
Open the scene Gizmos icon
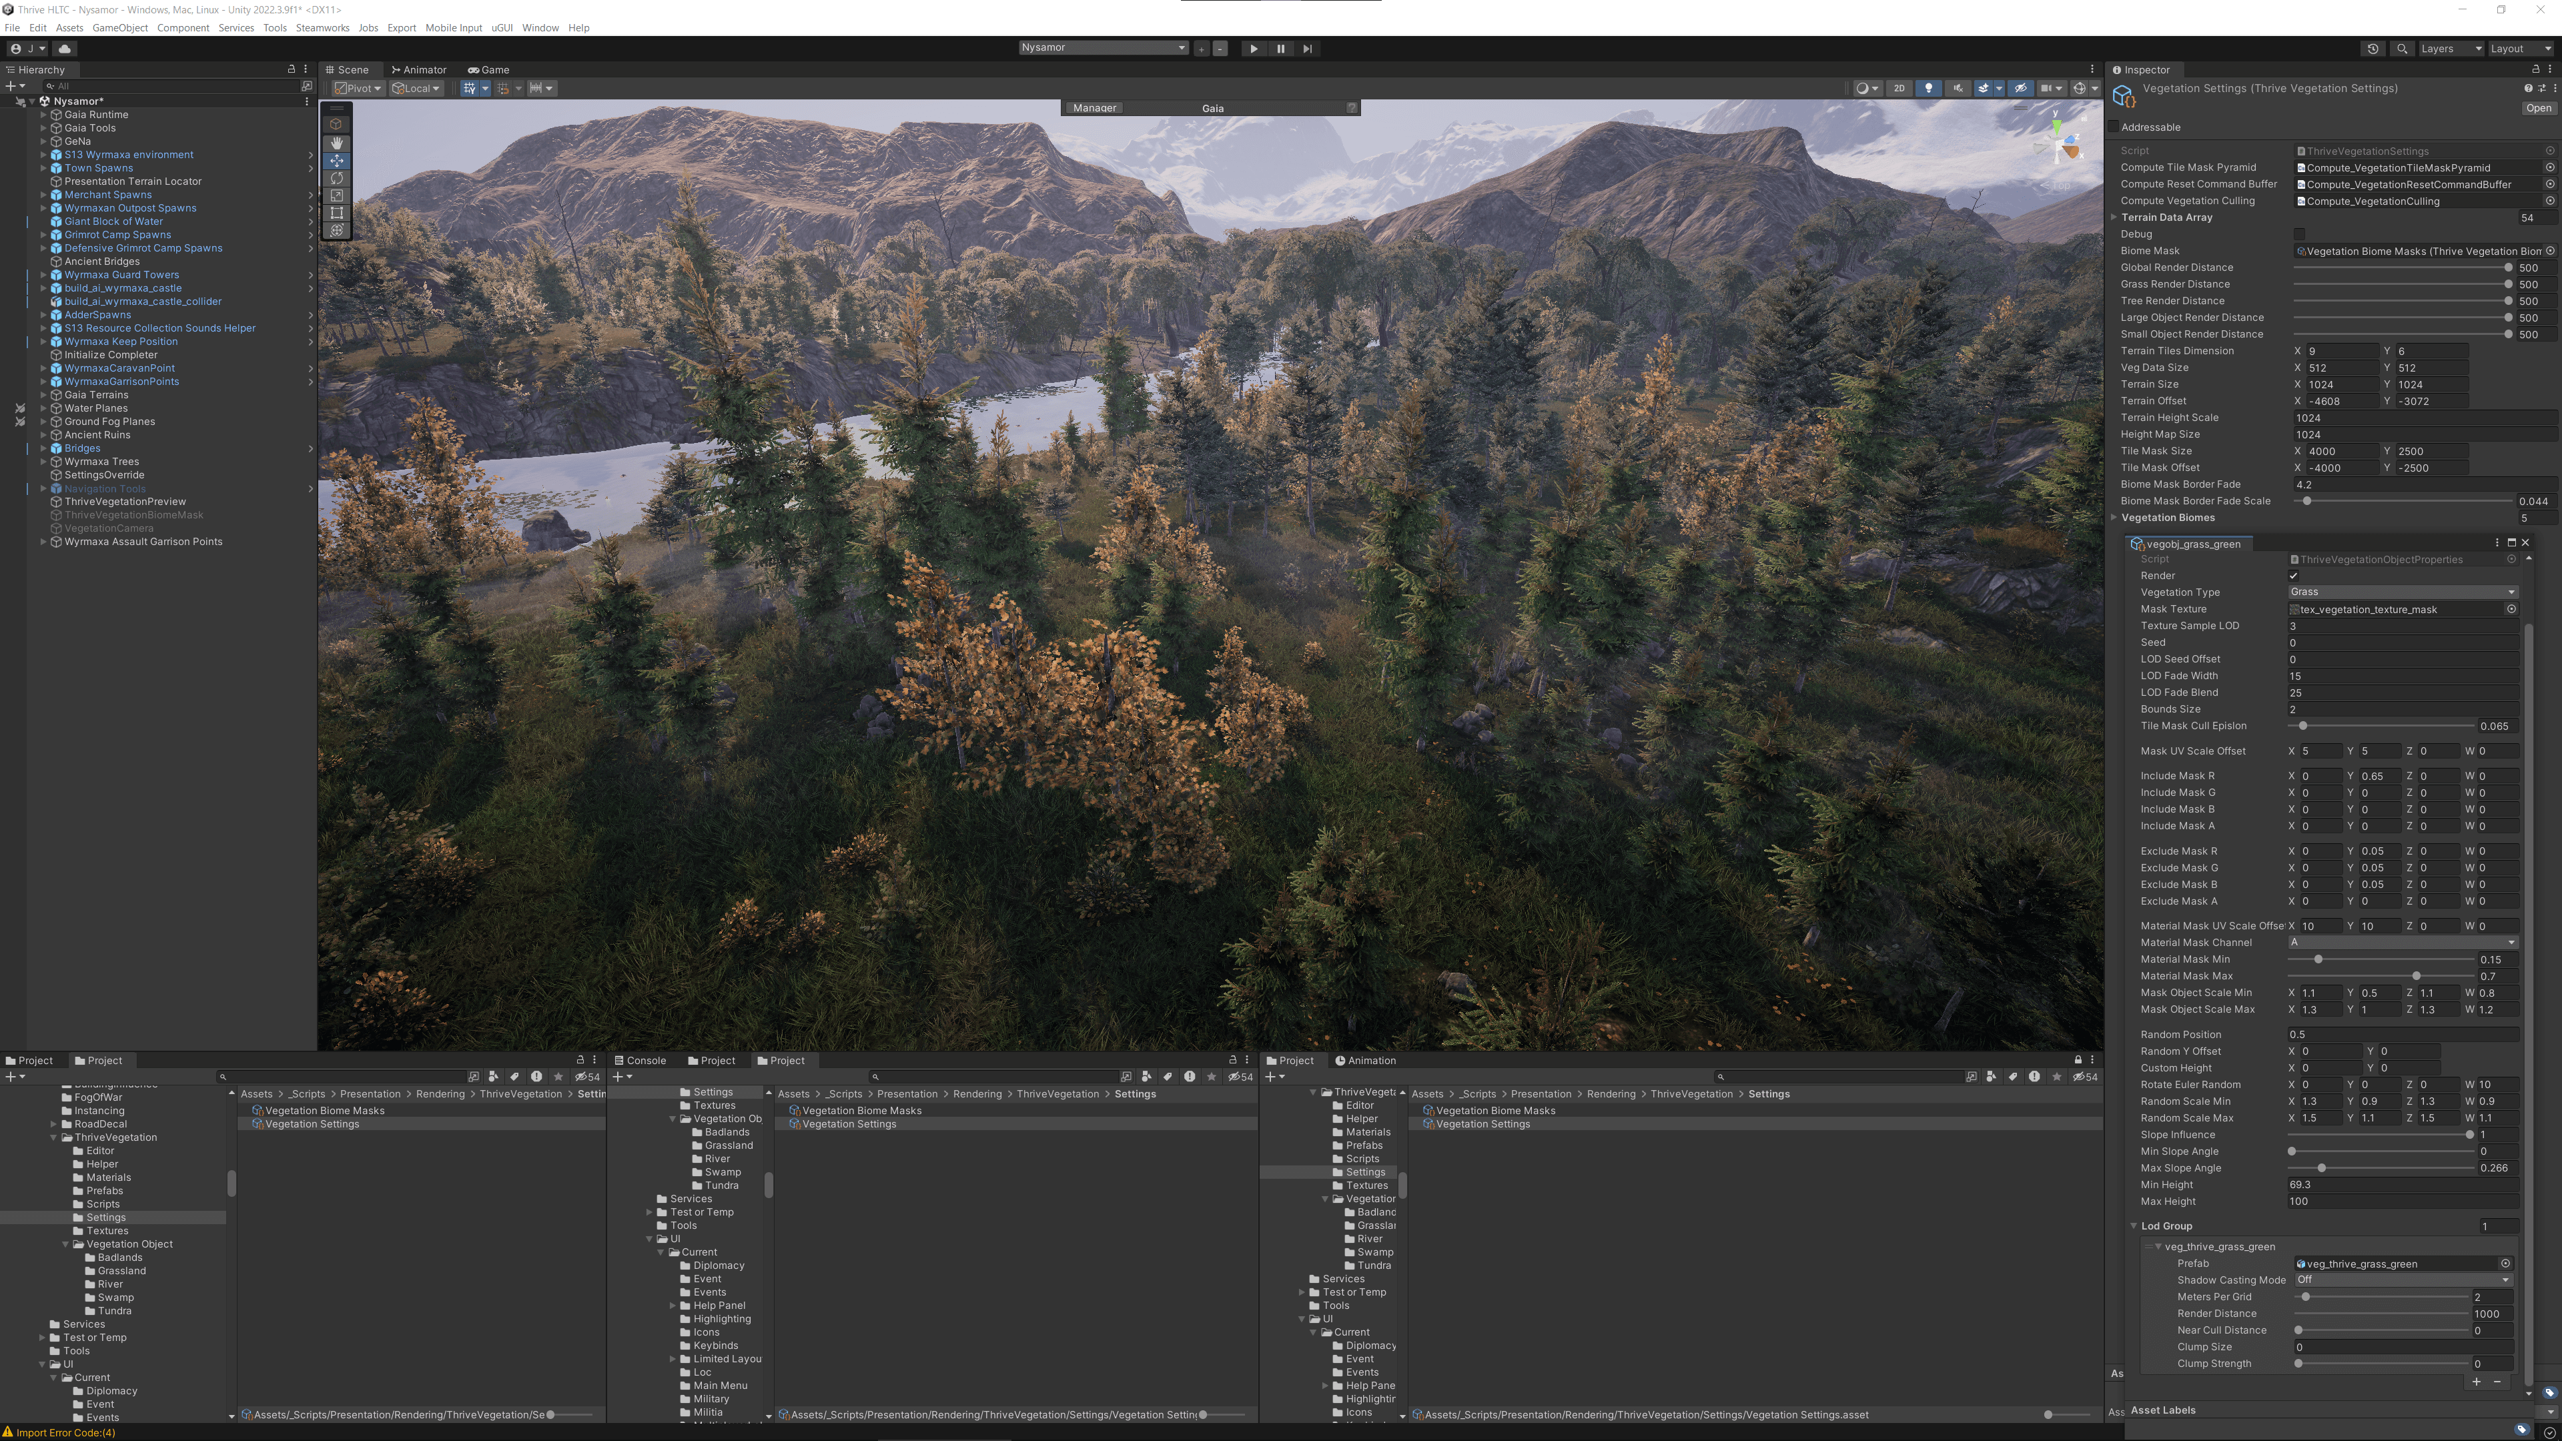click(x=2079, y=89)
